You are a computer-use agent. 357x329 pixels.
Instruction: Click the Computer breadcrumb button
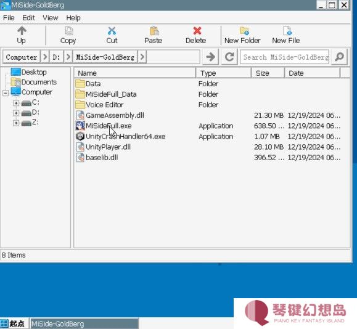pos(22,57)
